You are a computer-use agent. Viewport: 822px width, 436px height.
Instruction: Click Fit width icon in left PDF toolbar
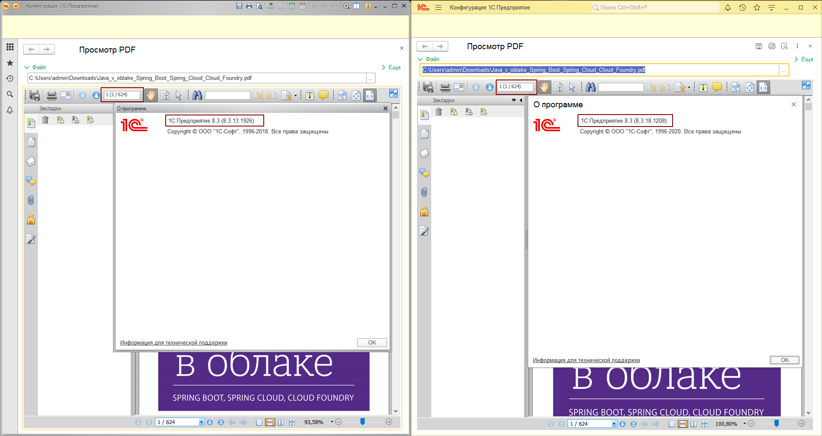click(x=370, y=95)
